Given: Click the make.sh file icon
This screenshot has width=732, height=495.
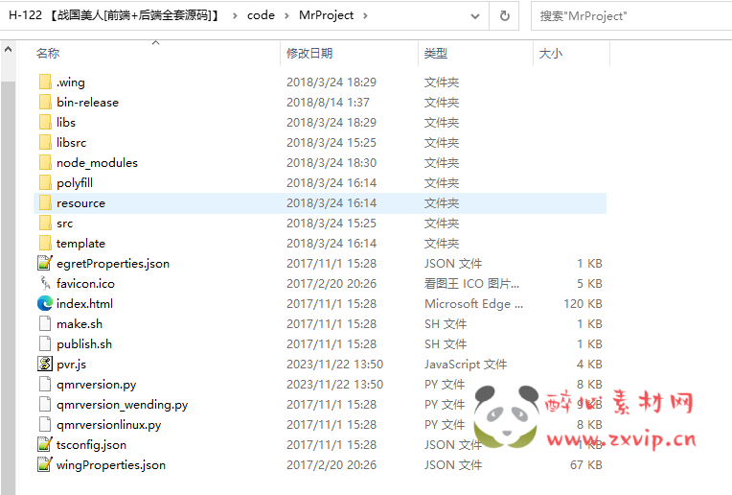Looking at the screenshot, I should pos(45,323).
